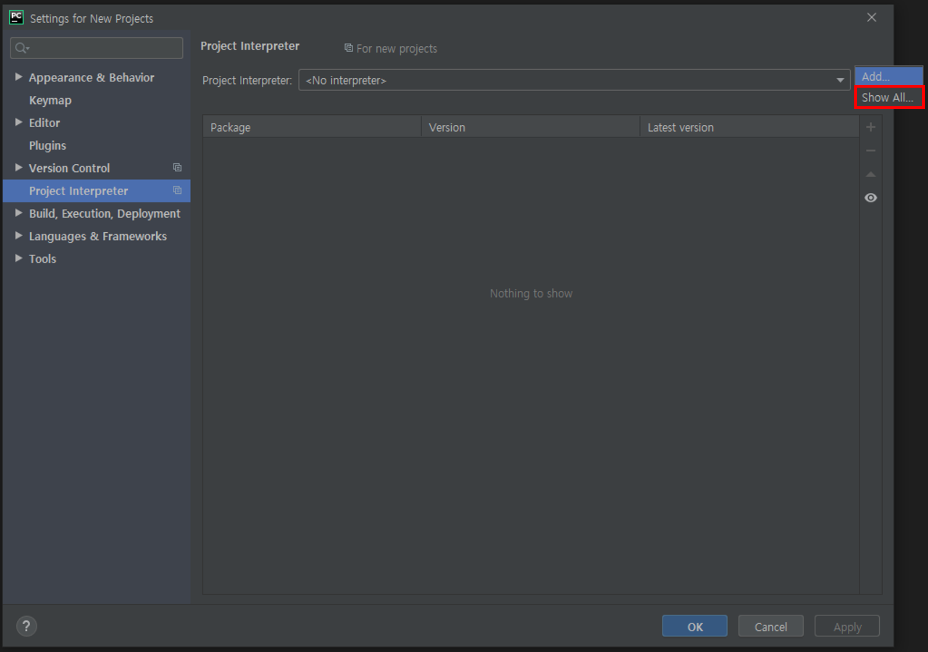Choose Show All... in the popup
This screenshot has width=928, height=652.
point(888,98)
